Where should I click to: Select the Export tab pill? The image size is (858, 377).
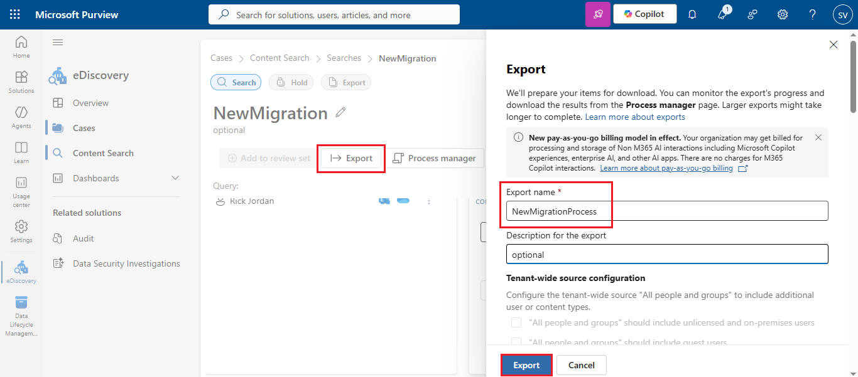point(345,82)
